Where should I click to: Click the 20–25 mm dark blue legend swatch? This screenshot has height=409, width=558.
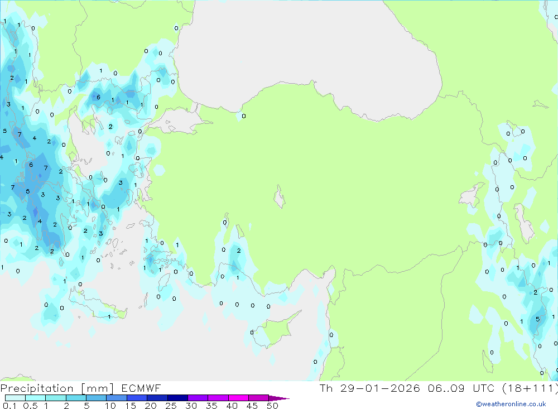tap(157, 398)
